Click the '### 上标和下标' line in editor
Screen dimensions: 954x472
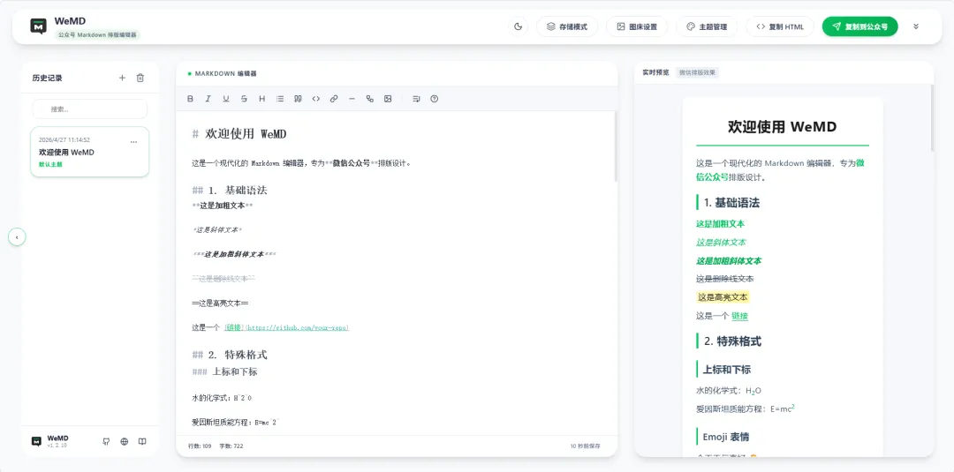224,371
